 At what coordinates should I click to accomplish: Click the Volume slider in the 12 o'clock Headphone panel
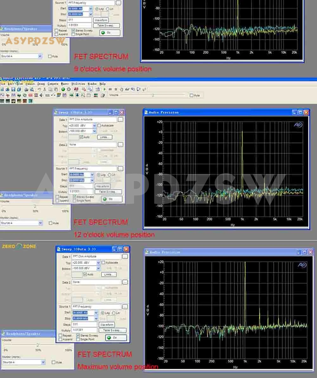35,206
